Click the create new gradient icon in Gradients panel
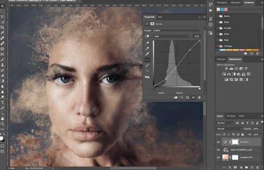This screenshot has height=170, width=264. point(252,54)
